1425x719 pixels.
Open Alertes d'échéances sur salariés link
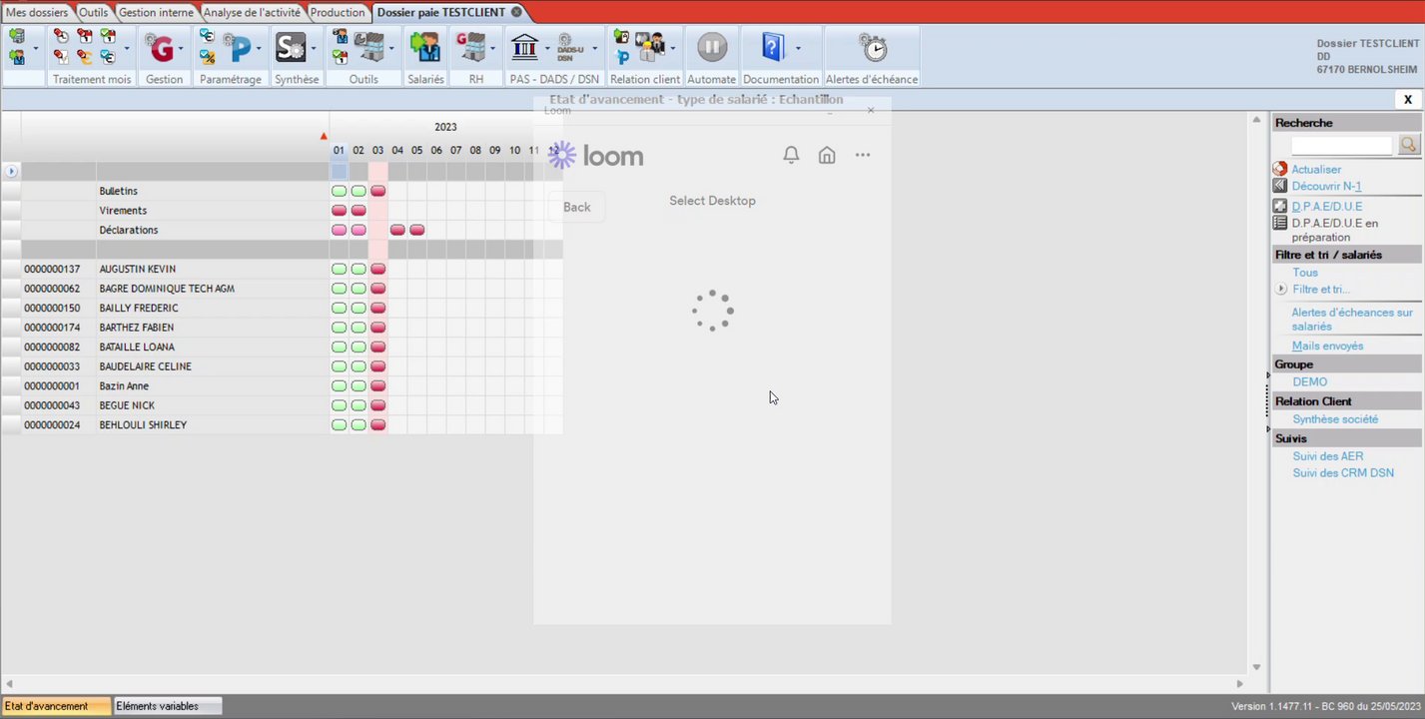click(1352, 320)
